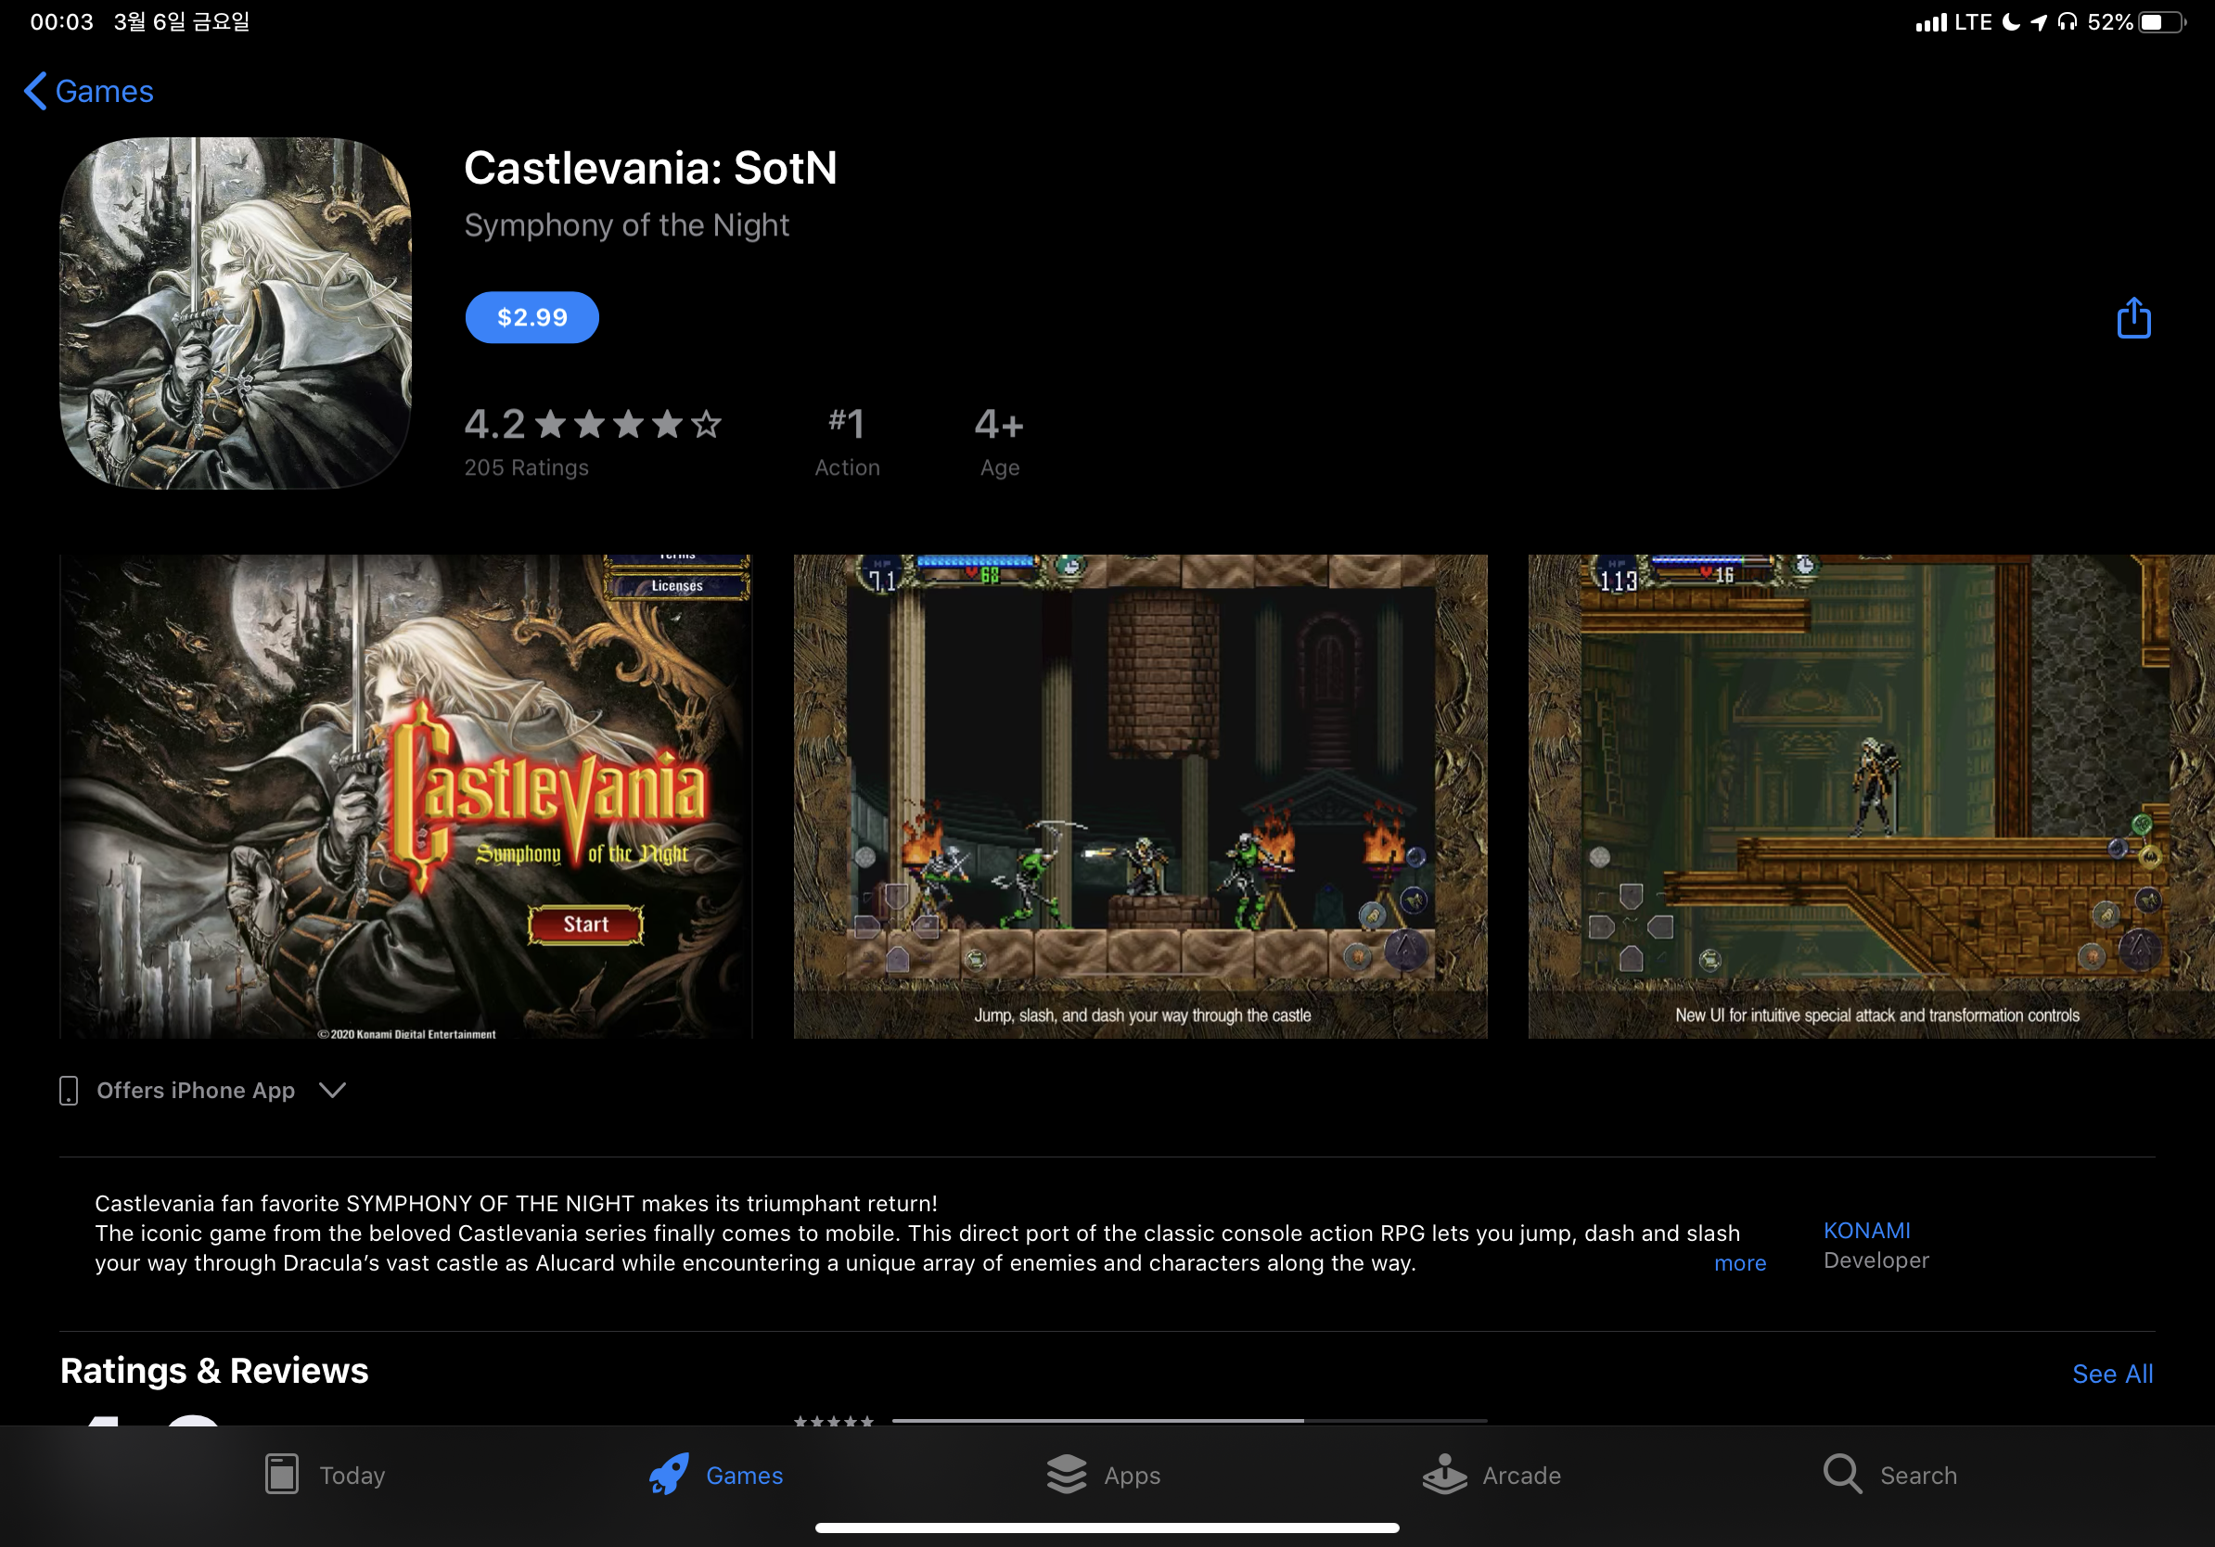This screenshot has width=2215, height=1547.
Task: Tap the '205 Ratings' text
Action: tap(526, 467)
